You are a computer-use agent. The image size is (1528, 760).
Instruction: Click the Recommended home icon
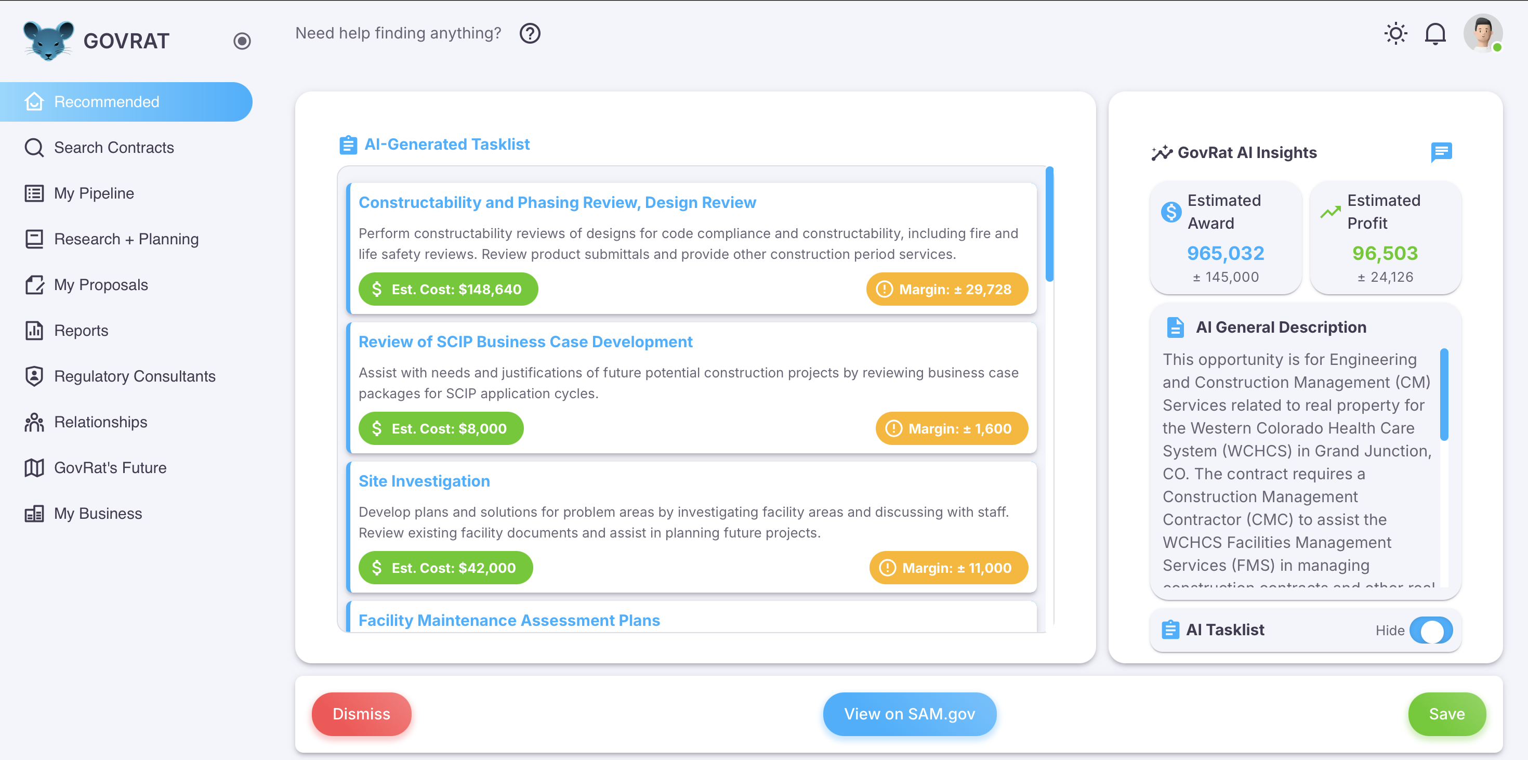point(34,101)
